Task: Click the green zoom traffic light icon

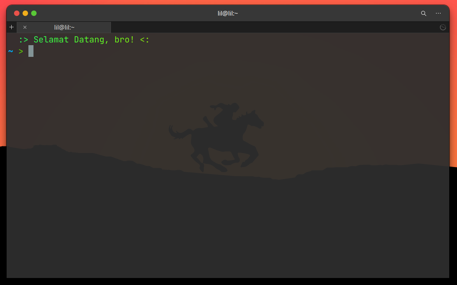Action: tap(34, 13)
